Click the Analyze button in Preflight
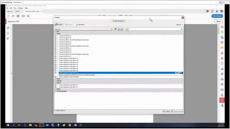Image resolution: width=230 pixels, height=129 pixels. click(x=166, y=111)
